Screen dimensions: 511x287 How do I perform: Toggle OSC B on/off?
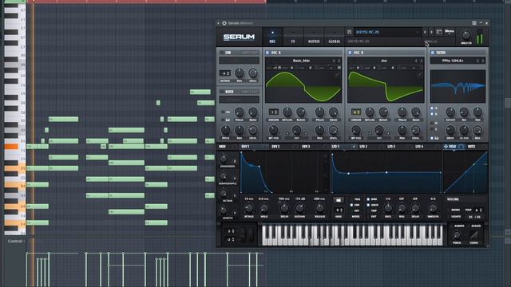tap(350, 53)
